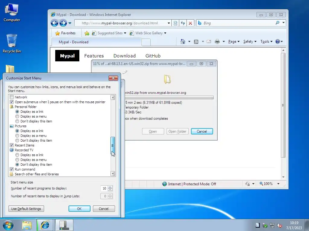Toggle the Recent Items checkbox
The height and width of the screenshot is (231, 309).
(12, 145)
